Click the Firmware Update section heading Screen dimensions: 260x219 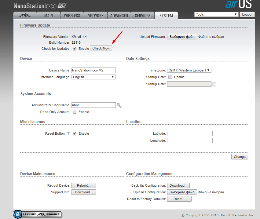point(35,25)
